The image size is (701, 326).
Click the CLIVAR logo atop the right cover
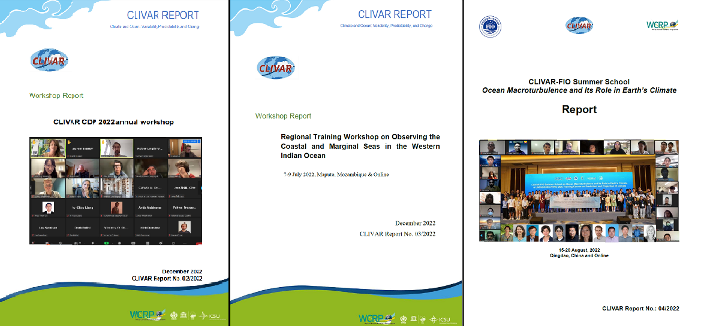[579, 25]
